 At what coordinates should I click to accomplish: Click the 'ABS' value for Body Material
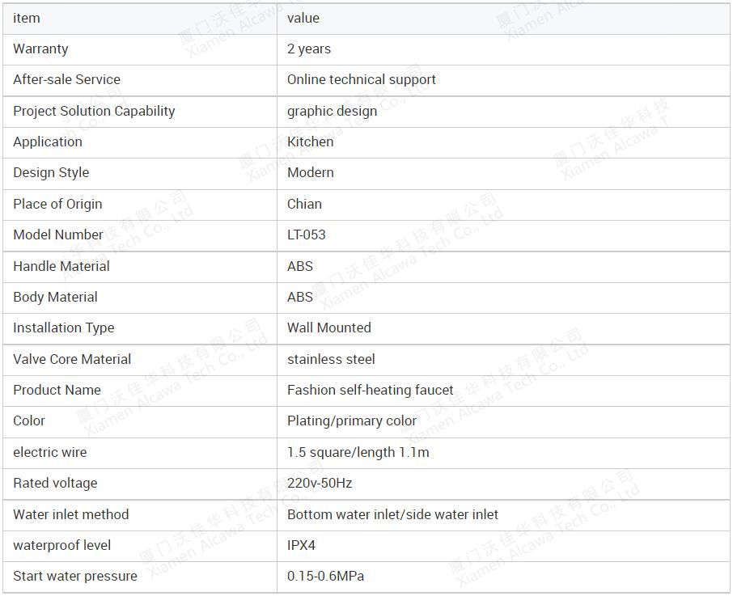pyautogui.click(x=299, y=297)
